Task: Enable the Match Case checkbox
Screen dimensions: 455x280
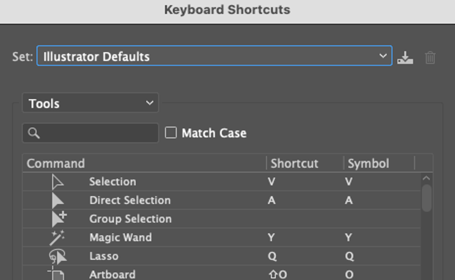Action: pyautogui.click(x=171, y=132)
